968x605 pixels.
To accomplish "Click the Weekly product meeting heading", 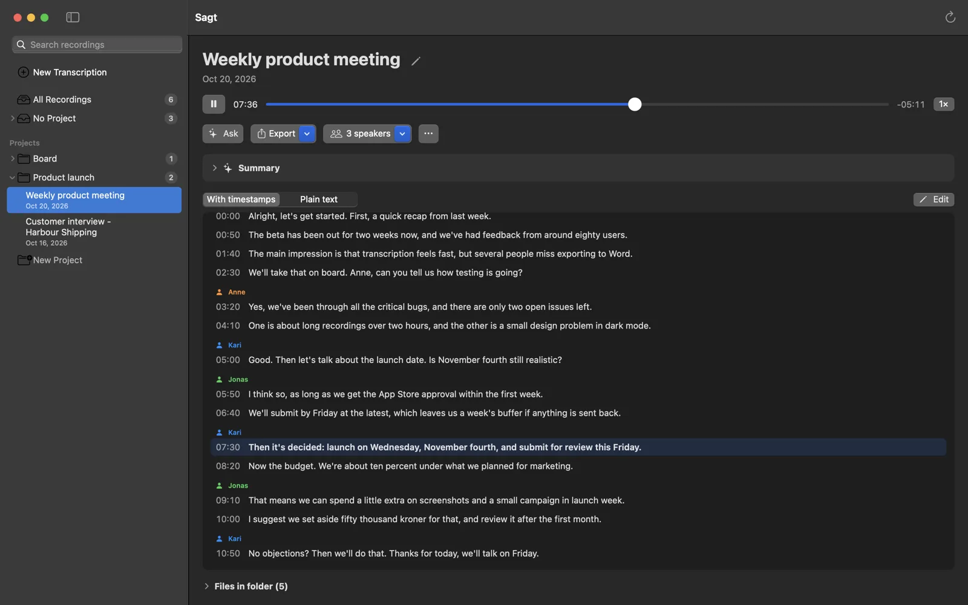I will point(301,59).
